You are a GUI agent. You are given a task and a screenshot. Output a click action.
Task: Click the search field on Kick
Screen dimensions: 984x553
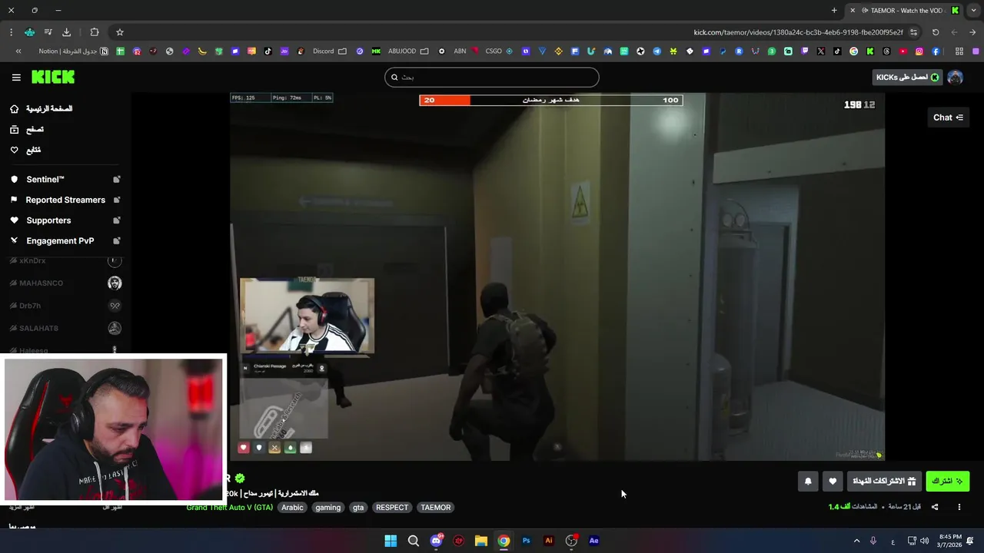(x=492, y=77)
